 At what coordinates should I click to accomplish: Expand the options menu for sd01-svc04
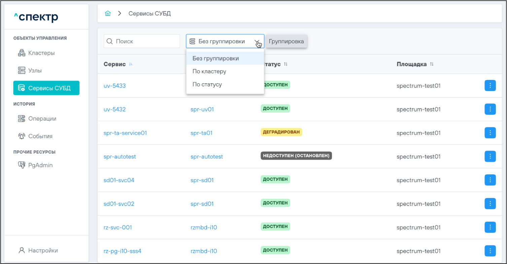[x=490, y=180]
